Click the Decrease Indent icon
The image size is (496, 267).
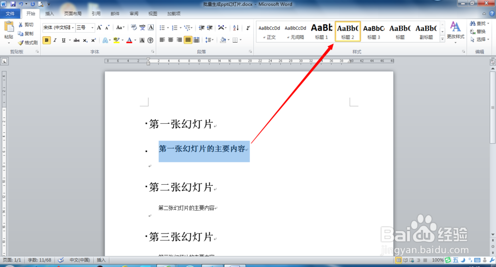pos(201,28)
